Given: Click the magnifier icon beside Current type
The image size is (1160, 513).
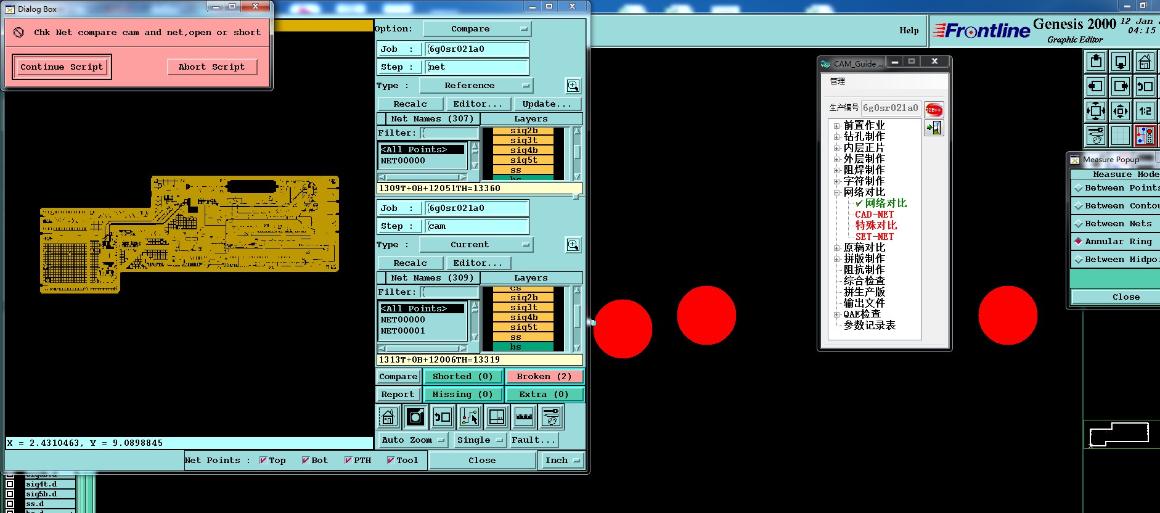Looking at the screenshot, I should [x=573, y=245].
